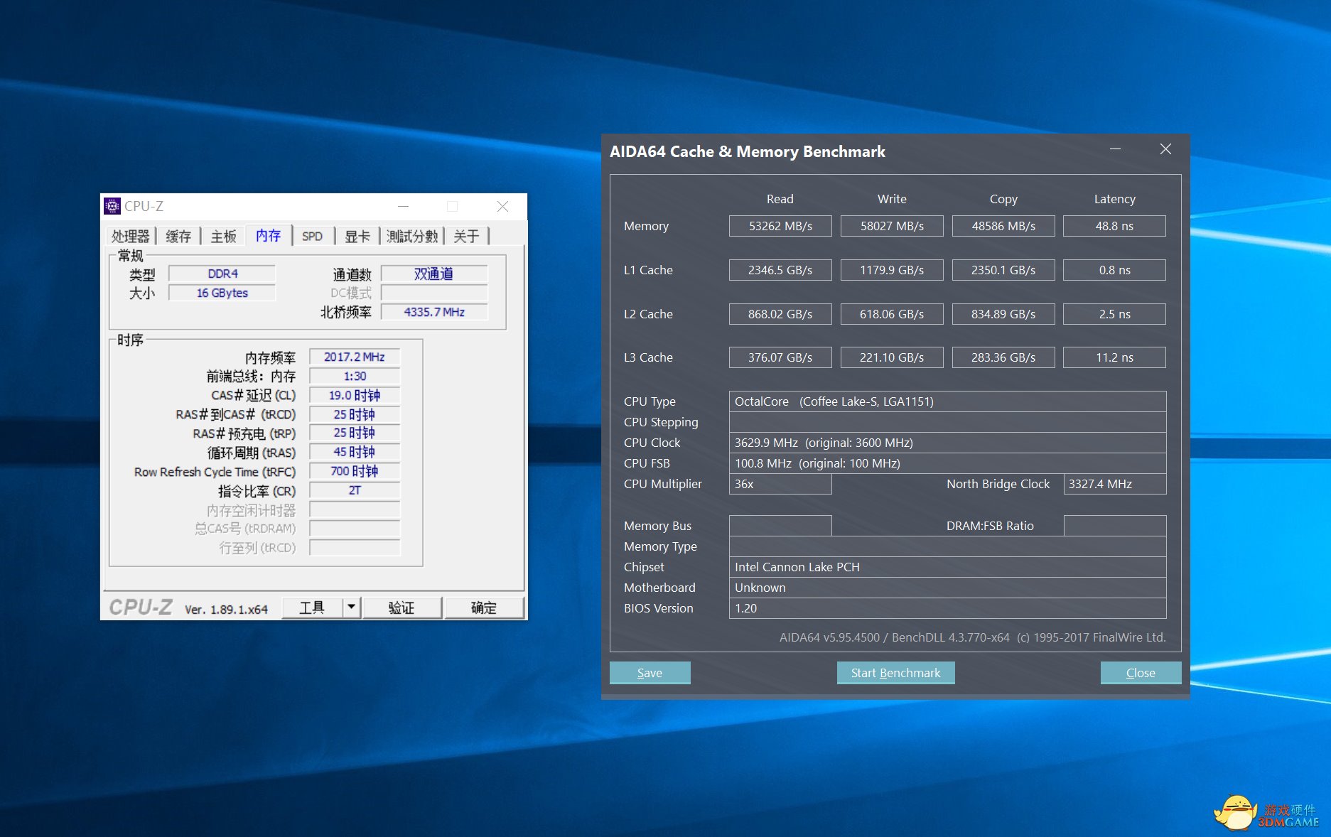Click Start Benchmark in AIDA64
The height and width of the screenshot is (837, 1331).
(895, 673)
